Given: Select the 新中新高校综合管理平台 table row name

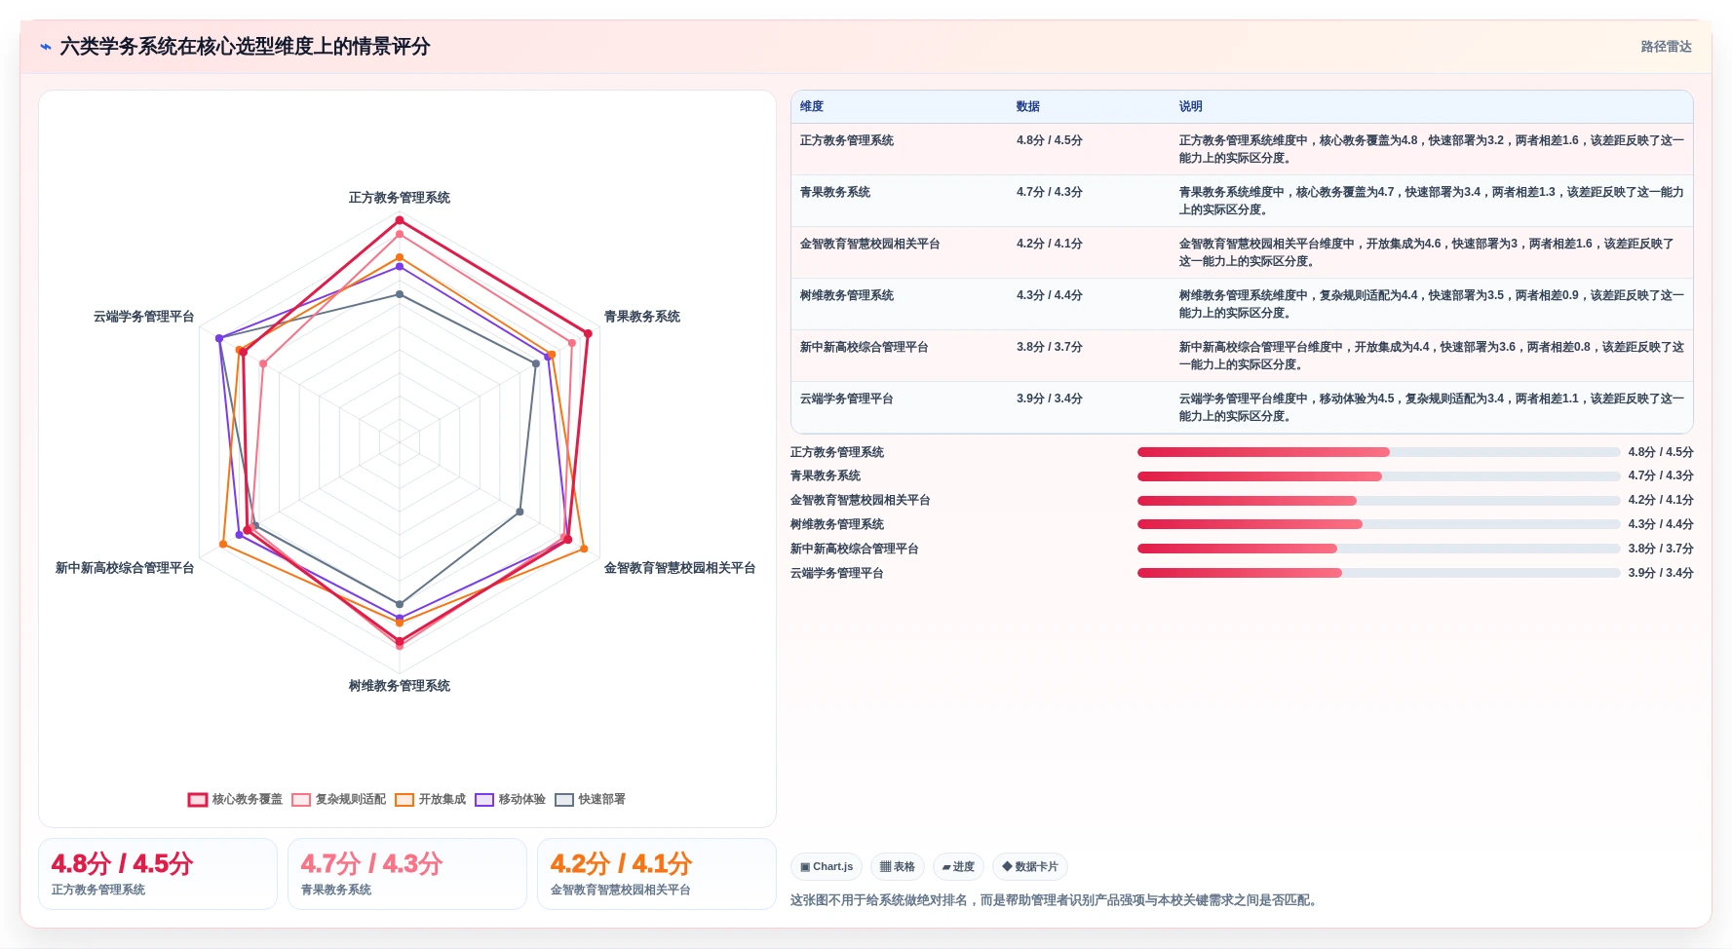Looking at the screenshot, I should [x=865, y=347].
